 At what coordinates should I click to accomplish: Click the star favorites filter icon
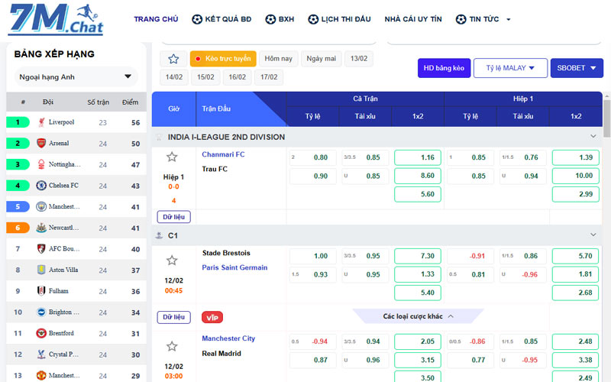pyautogui.click(x=173, y=59)
